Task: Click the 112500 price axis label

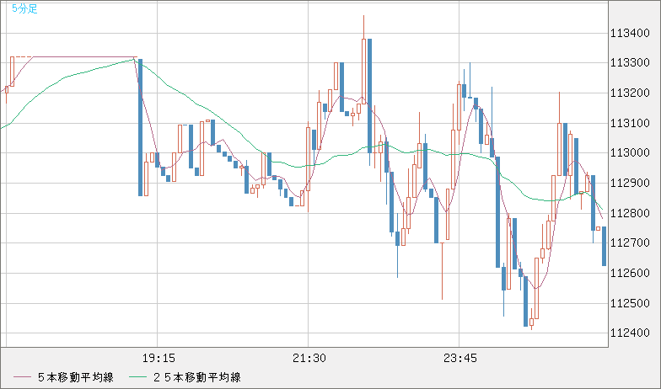Action: pyautogui.click(x=630, y=303)
